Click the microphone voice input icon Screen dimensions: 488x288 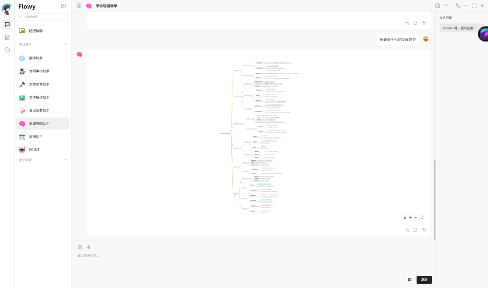coord(89,247)
